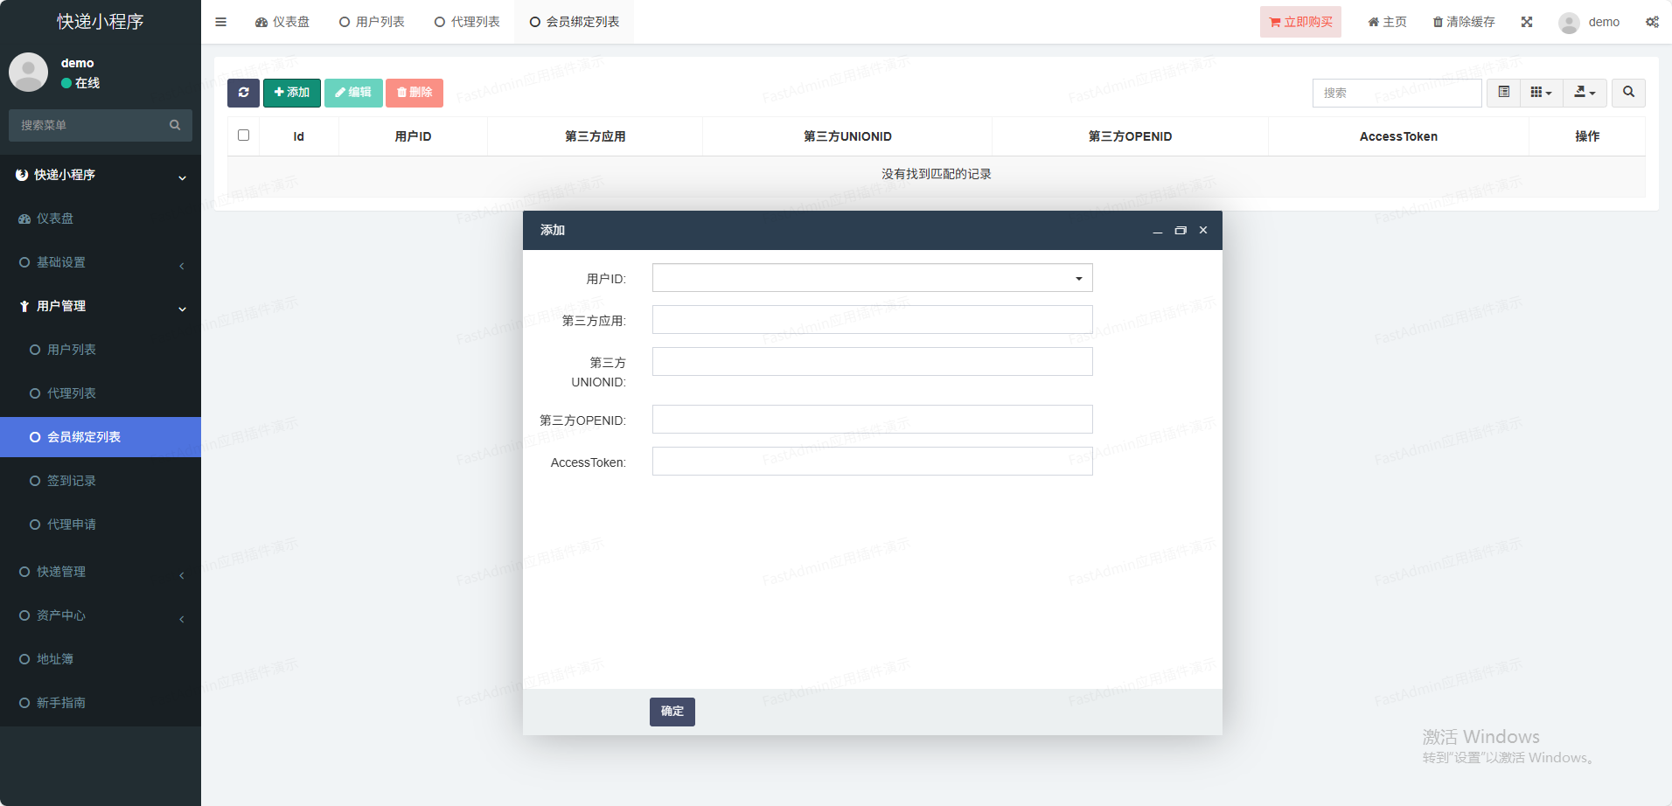Click the refresh table icon button
Screen dimensions: 1672x806
(x=243, y=93)
